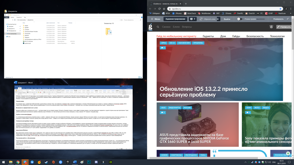The height and width of the screenshot is (165, 294).
Task: Open the site Меню hamburger button
Action: tap(156, 19)
